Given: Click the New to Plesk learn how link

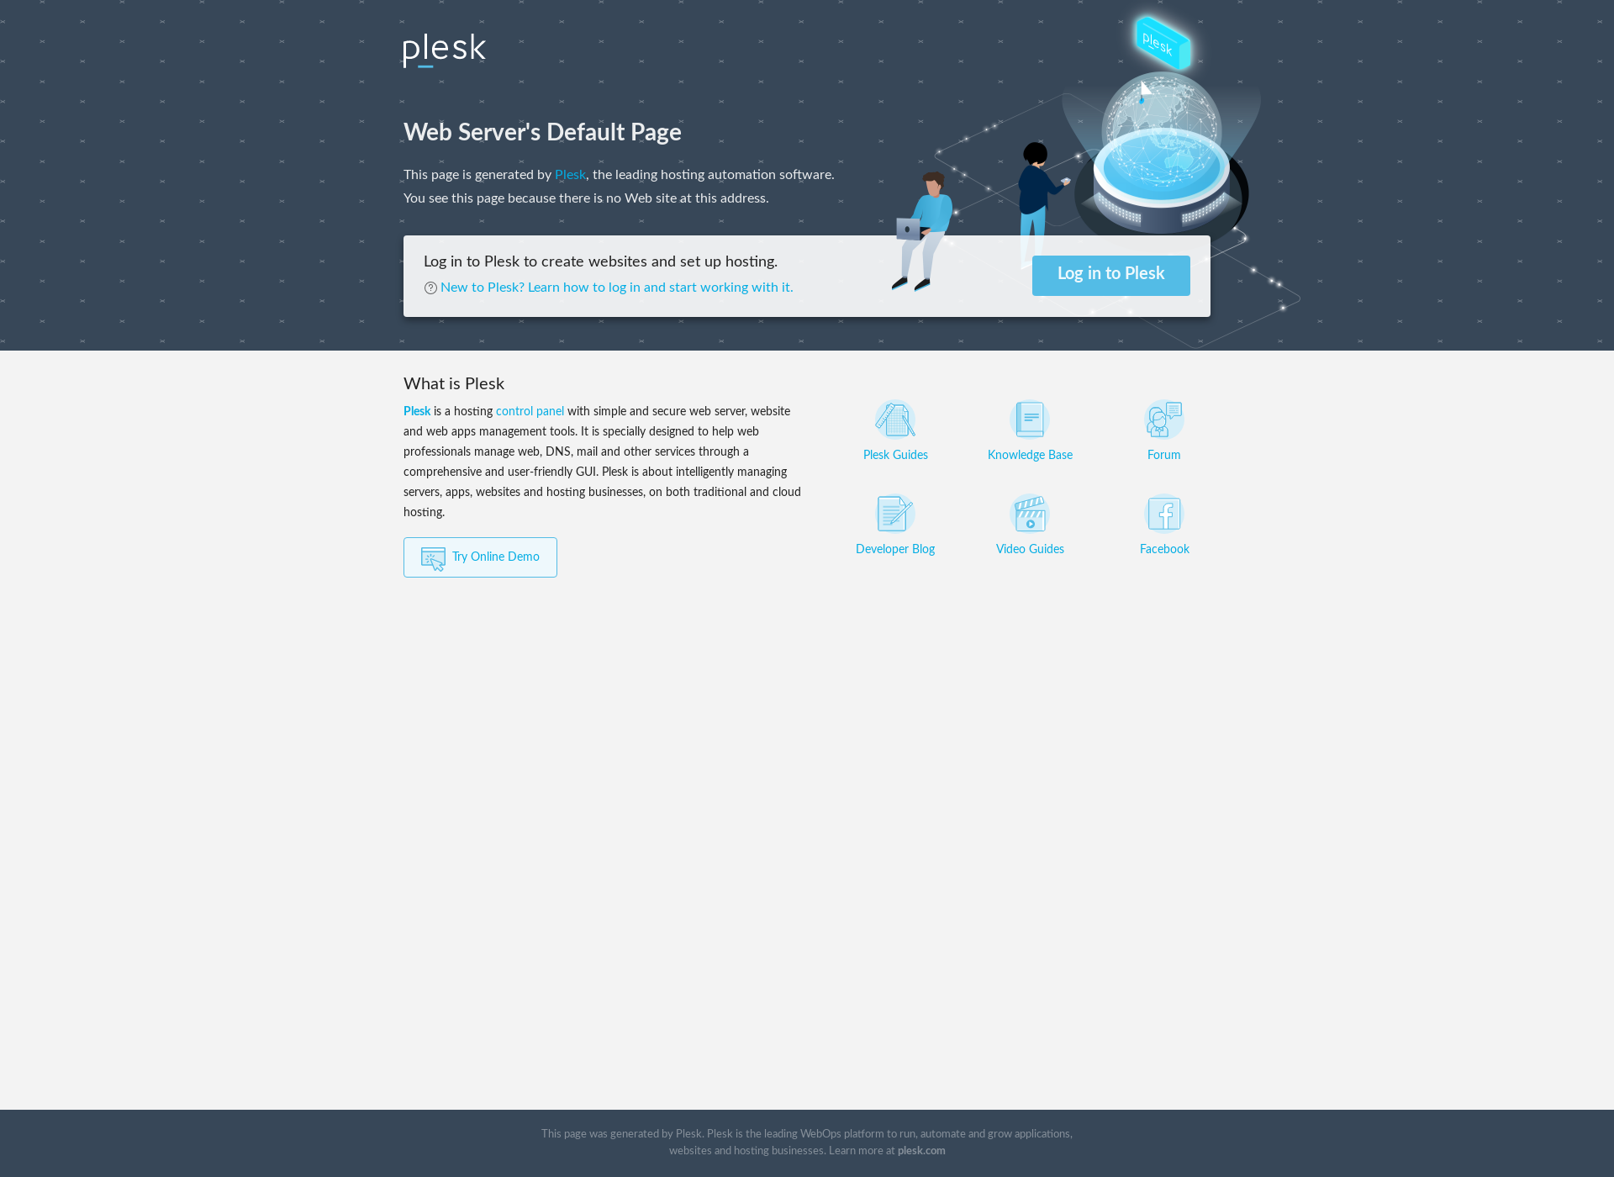Looking at the screenshot, I should point(615,287).
